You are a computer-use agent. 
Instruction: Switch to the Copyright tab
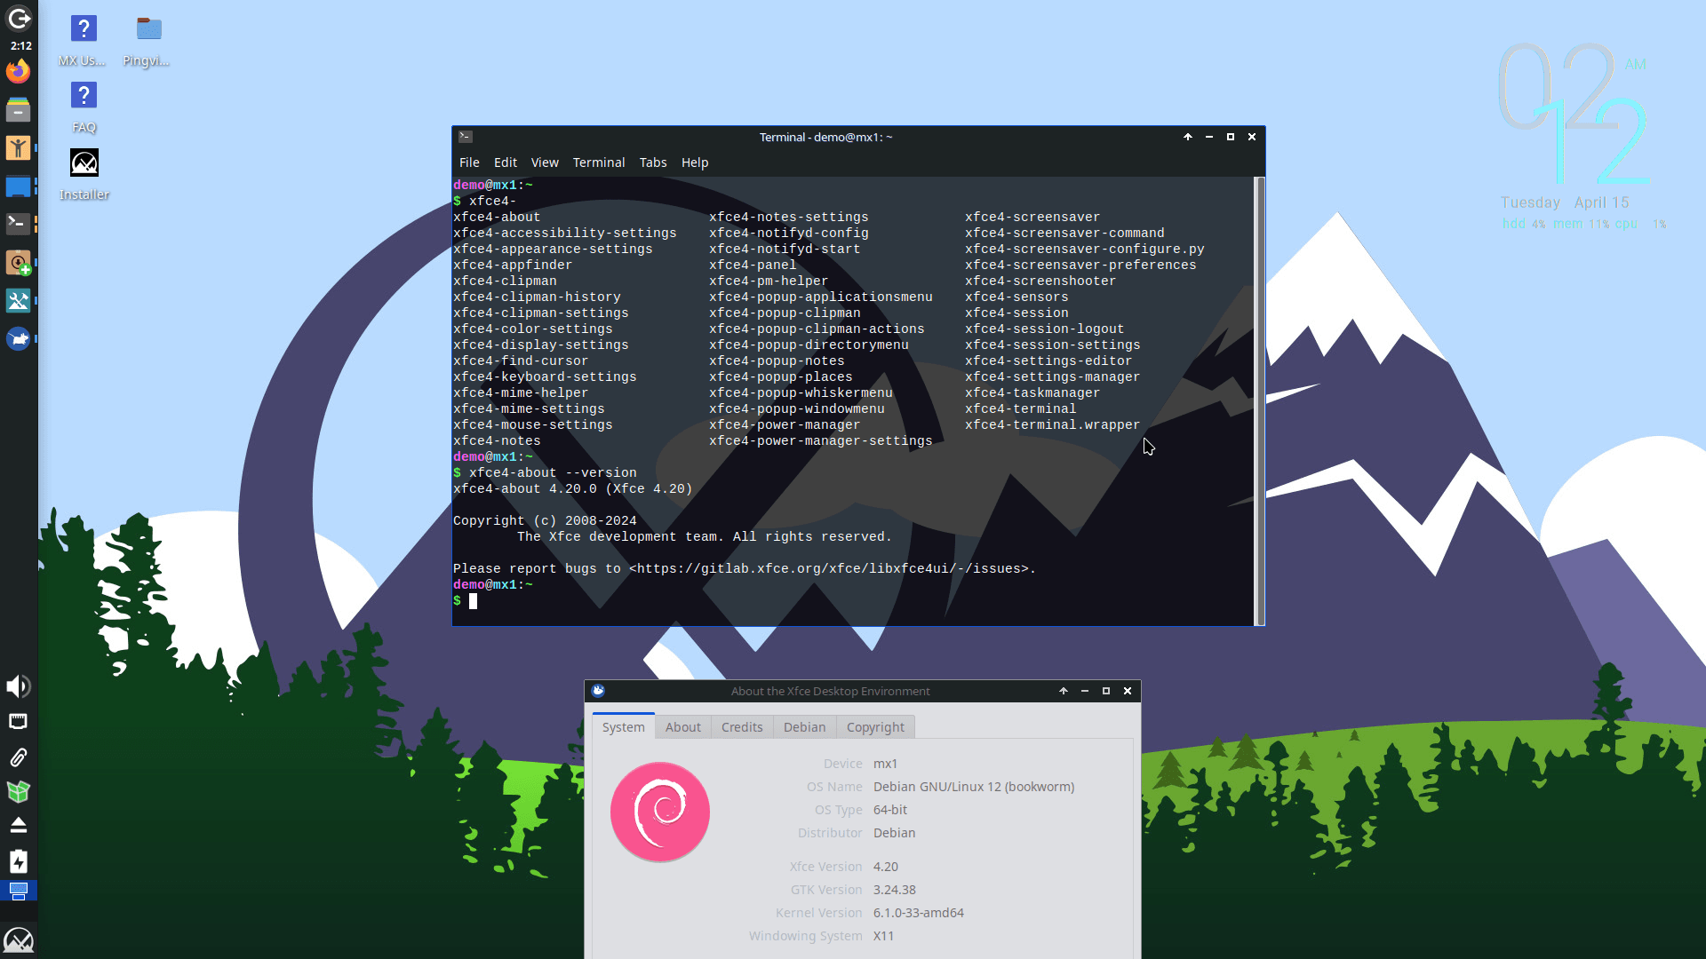(x=875, y=726)
